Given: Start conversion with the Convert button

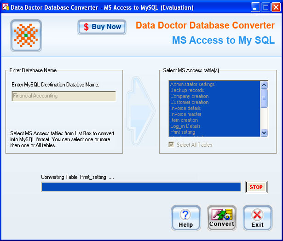Looking at the screenshot, I should coord(222,218).
